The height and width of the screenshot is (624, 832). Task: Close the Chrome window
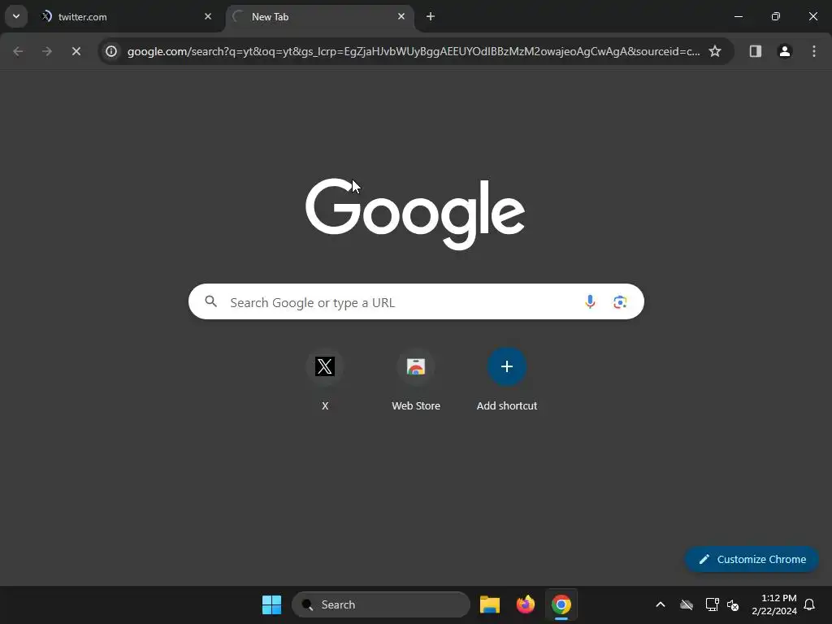pyautogui.click(x=812, y=16)
